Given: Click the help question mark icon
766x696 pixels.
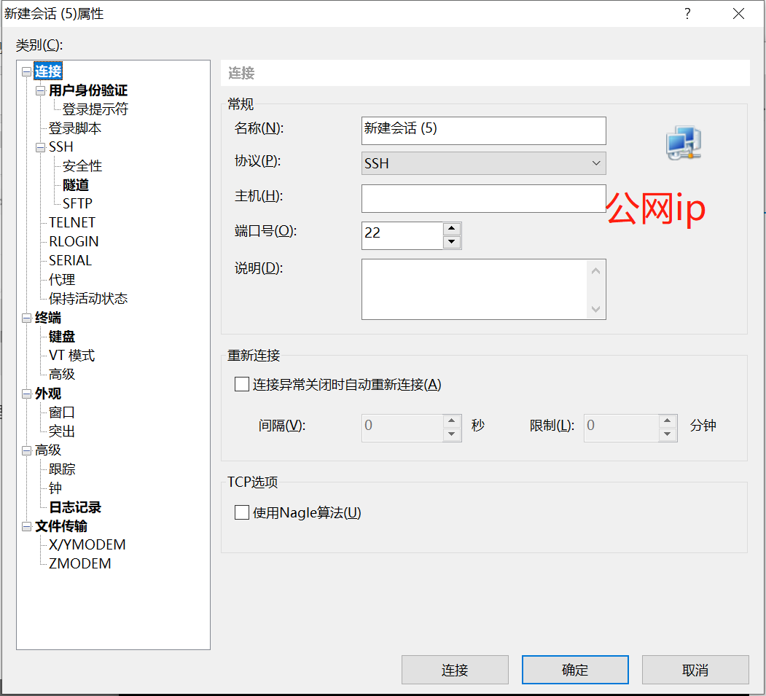Looking at the screenshot, I should (x=687, y=13).
